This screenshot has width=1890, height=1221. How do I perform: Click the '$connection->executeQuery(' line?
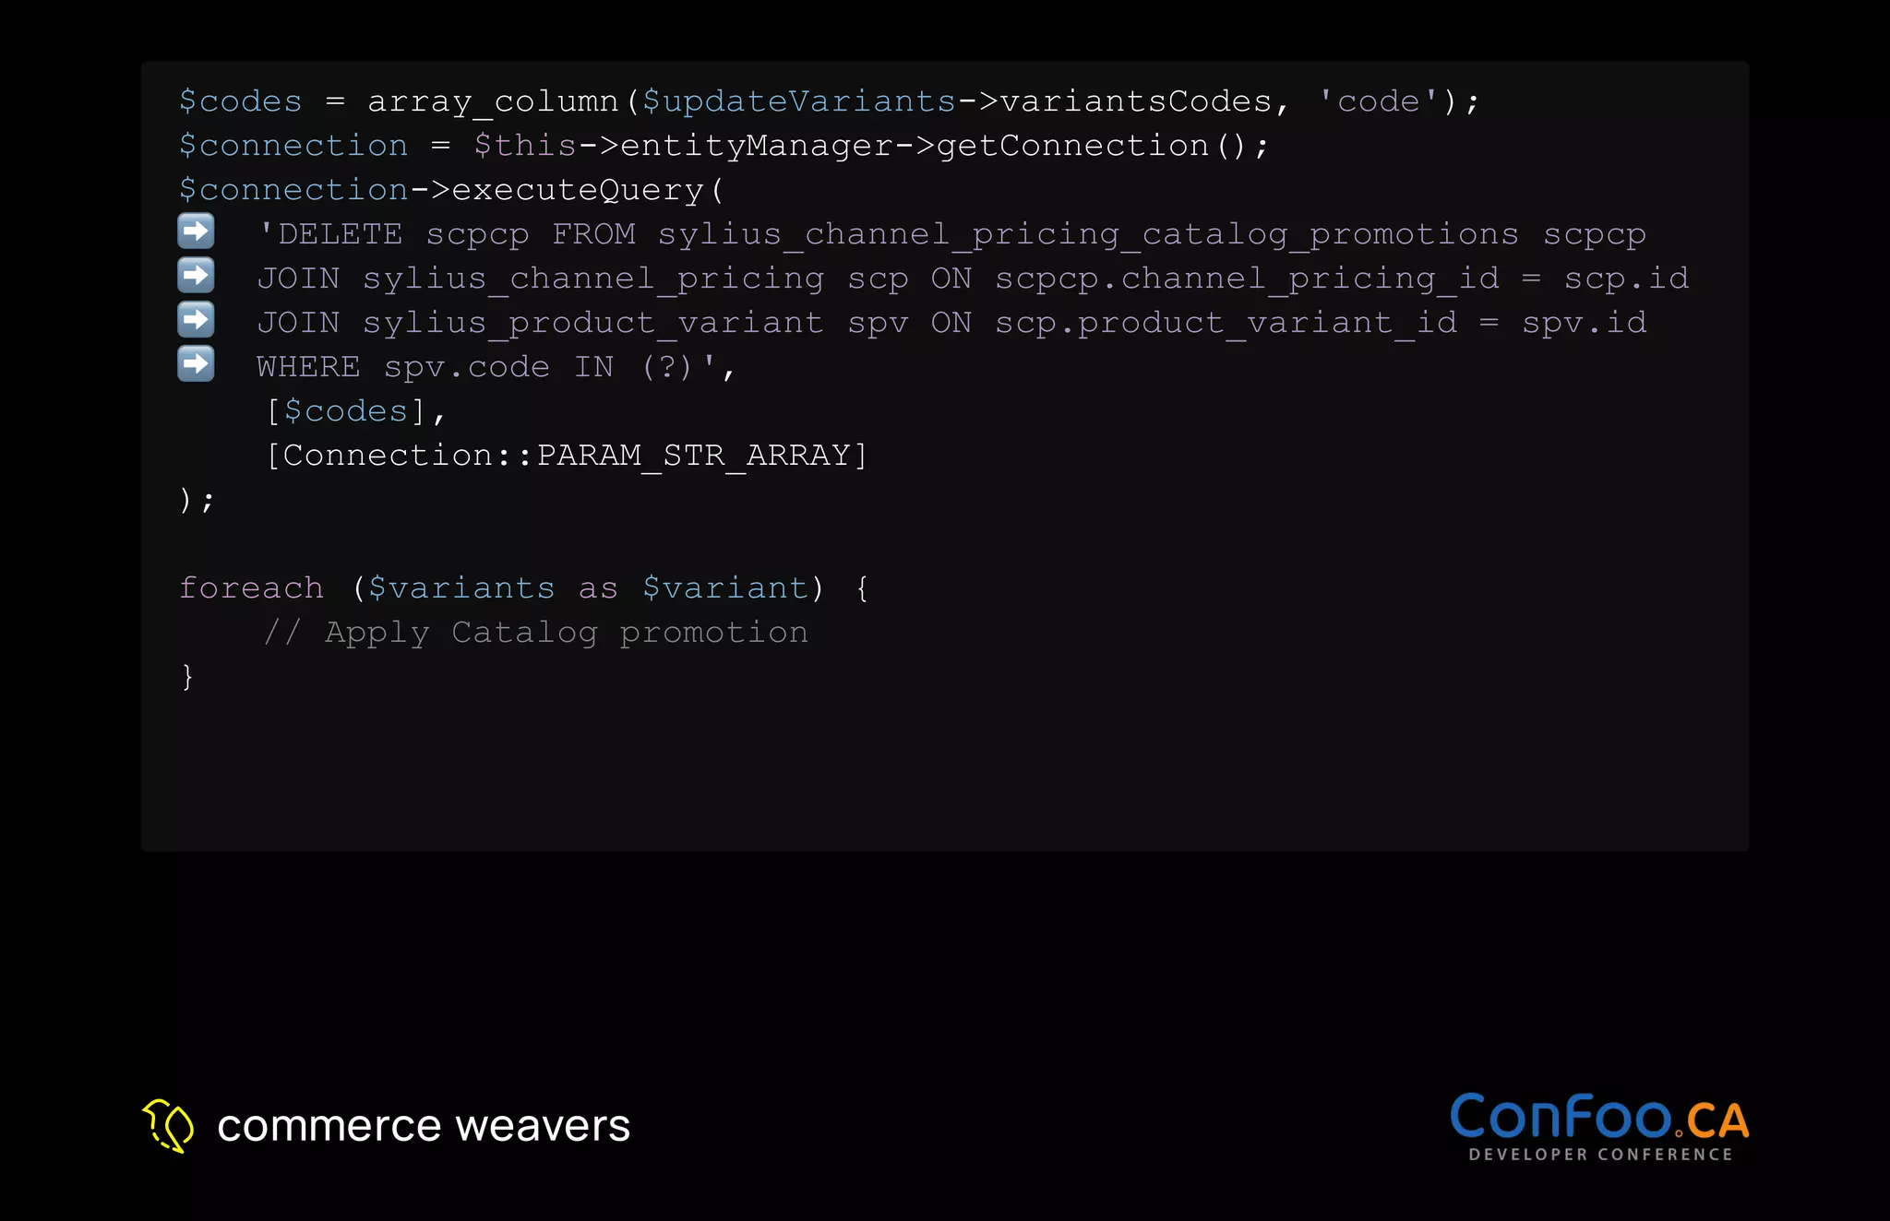click(451, 190)
